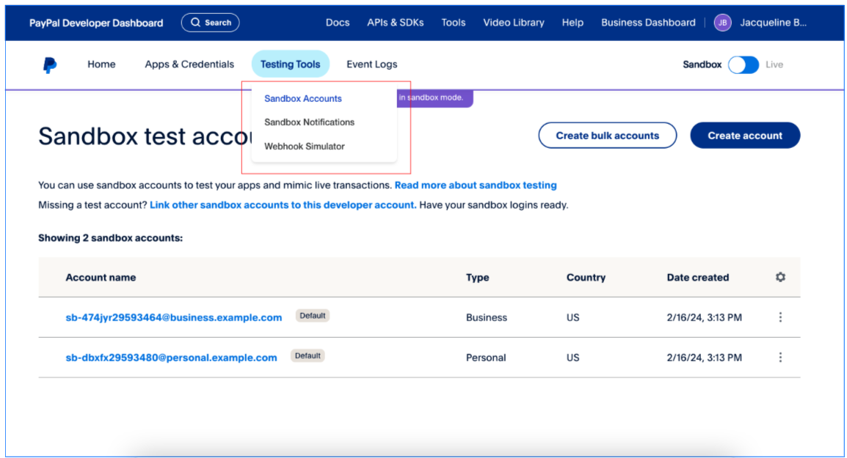The width and height of the screenshot is (847, 458).
Task: Click the JB user avatar
Action: coord(722,23)
